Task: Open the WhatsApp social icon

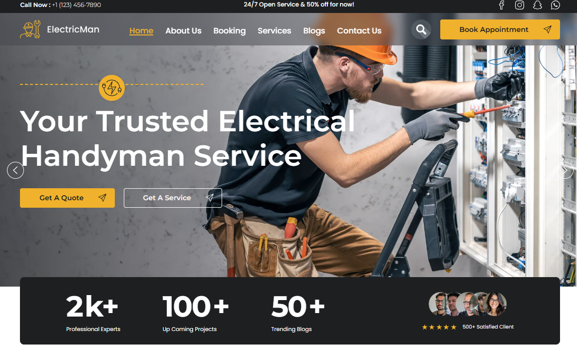Action: coord(556,5)
